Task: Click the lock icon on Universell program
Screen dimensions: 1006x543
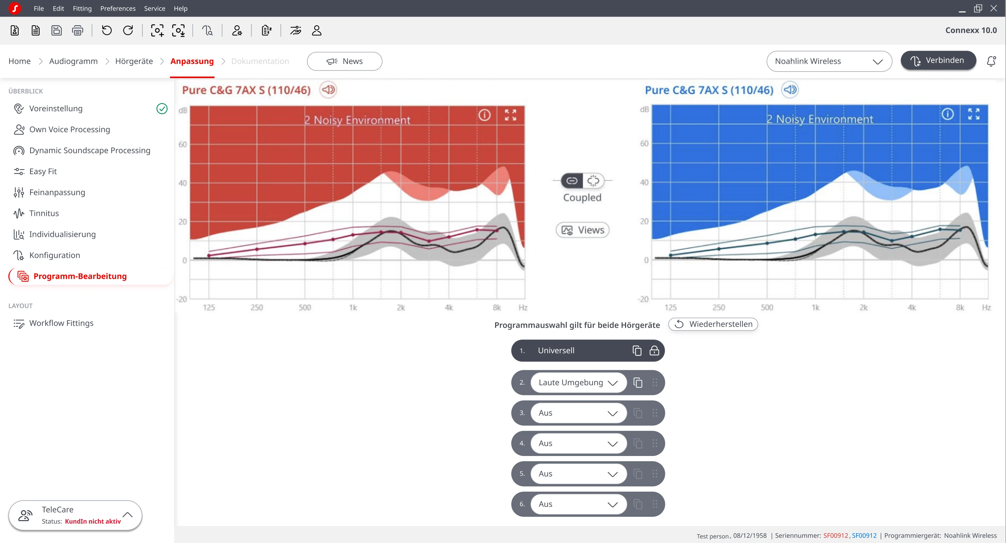Action: click(654, 351)
